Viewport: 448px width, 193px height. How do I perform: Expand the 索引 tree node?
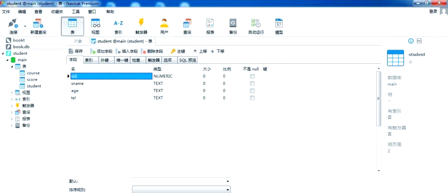[x=12, y=99]
